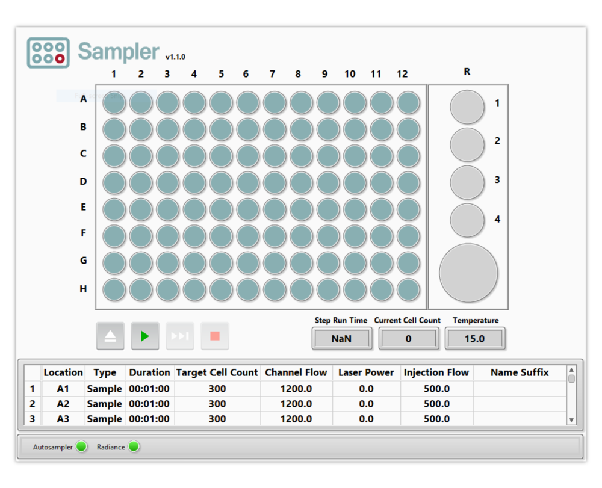Click the Name Suffix cell in row 1
This screenshot has width=602, height=488.
[519, 389]
